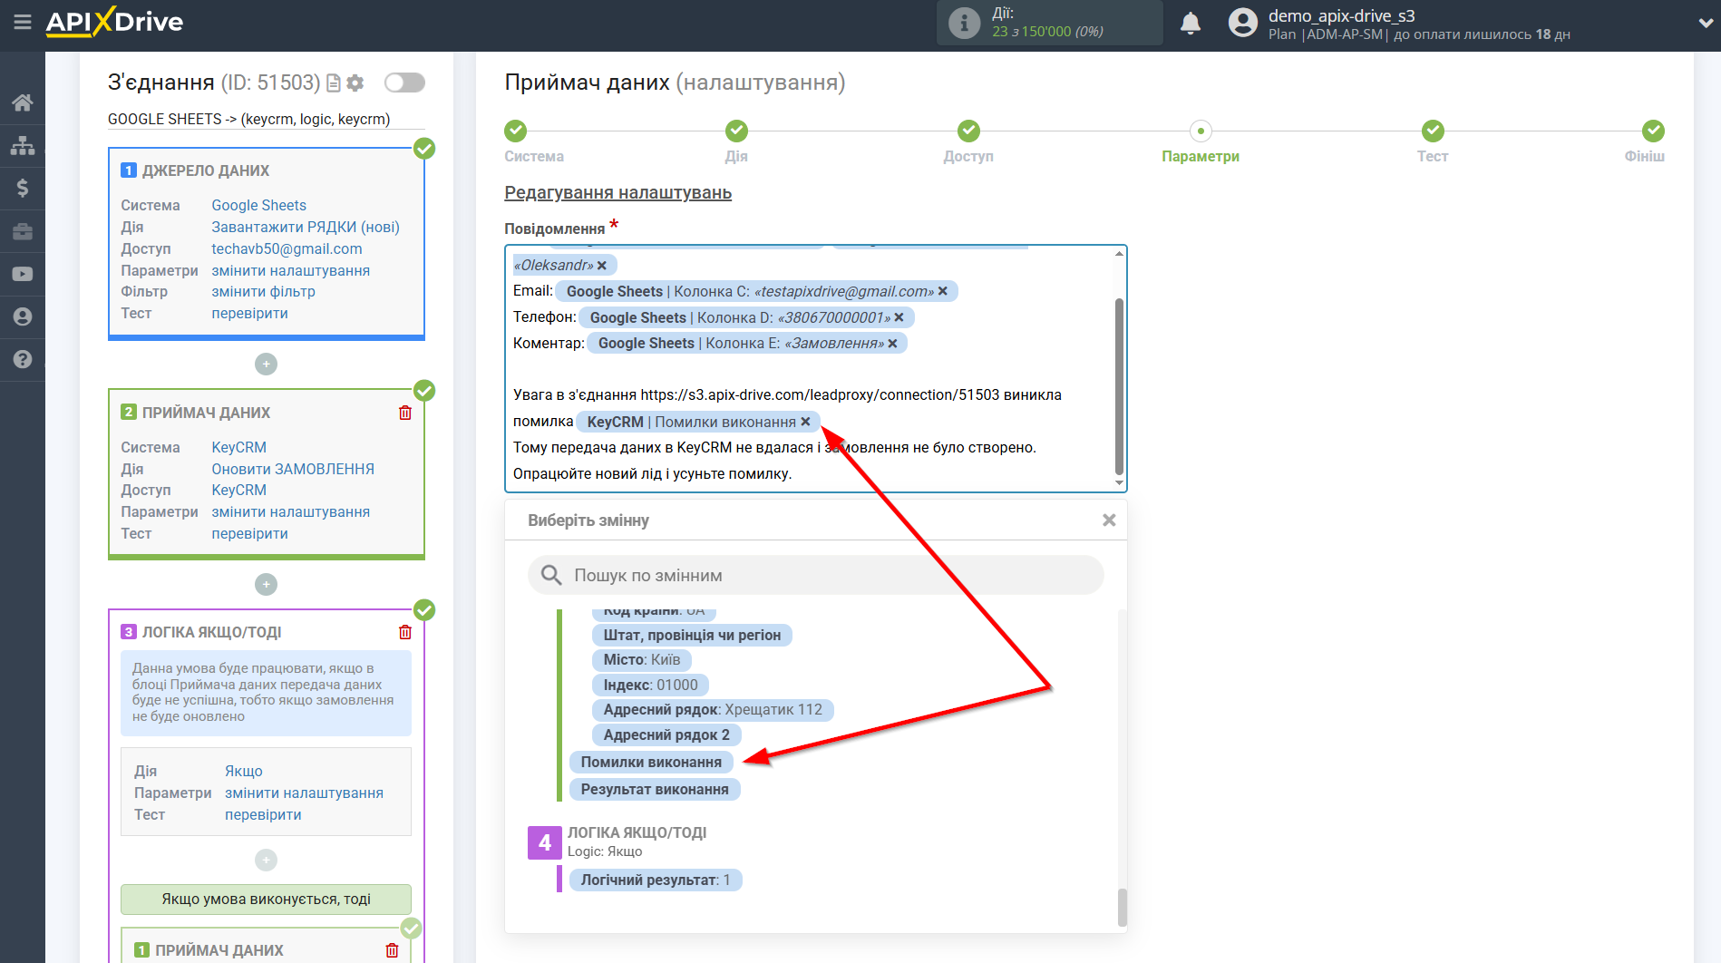Image resolution: width=1721 pixels, height=963 pixels.
Task: Click logic Якщо action link
Action: coord(244,772)
